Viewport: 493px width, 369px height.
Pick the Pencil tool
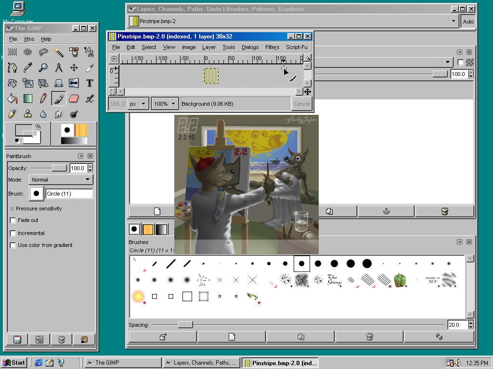(x=43, y=98)
